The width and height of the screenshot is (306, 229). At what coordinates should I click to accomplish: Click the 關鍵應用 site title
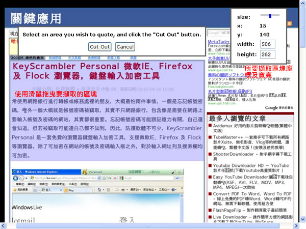point(36,19)
